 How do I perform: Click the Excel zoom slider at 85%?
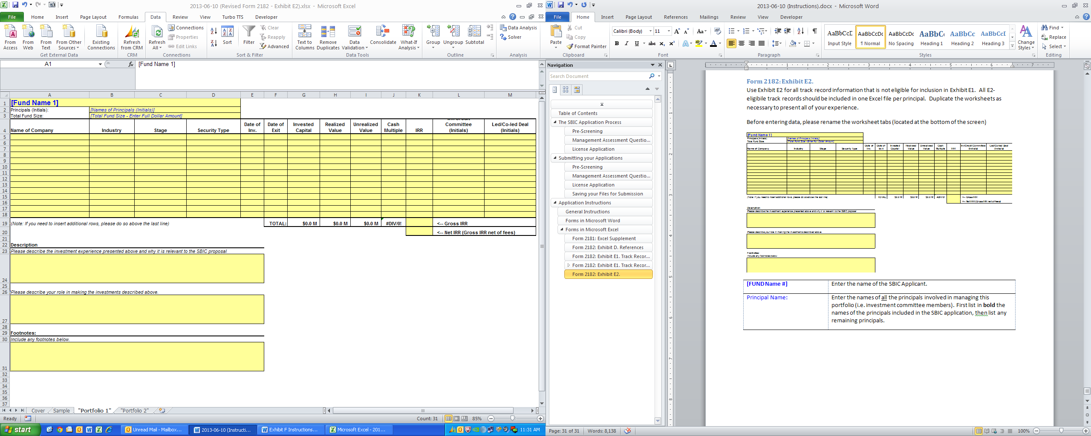click(x=512, y=419)
